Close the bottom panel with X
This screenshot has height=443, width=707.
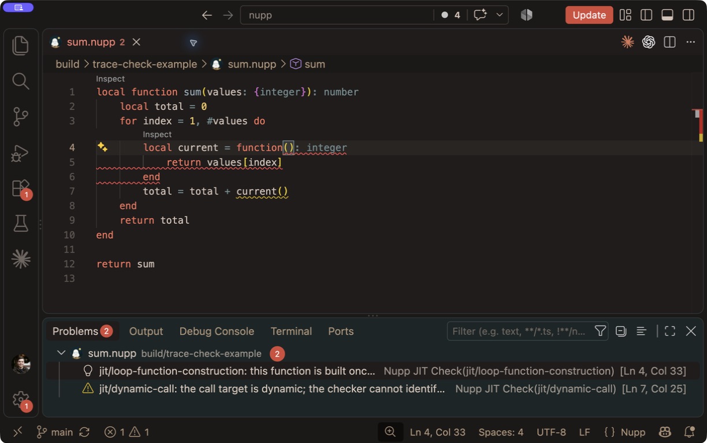pos(691,331)
